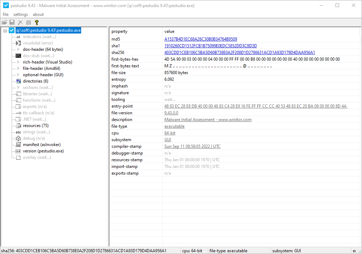The height and width of the screenshot is (254, 362).
Task: Click the save floppy disk toolbar icon
Action: (12, 23)
